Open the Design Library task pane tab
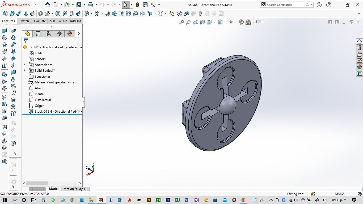 point(360,48)
